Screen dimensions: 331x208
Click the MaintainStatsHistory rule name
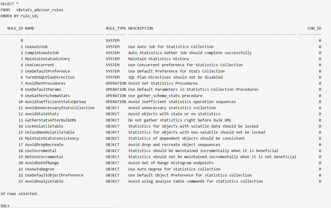point(48,59)
